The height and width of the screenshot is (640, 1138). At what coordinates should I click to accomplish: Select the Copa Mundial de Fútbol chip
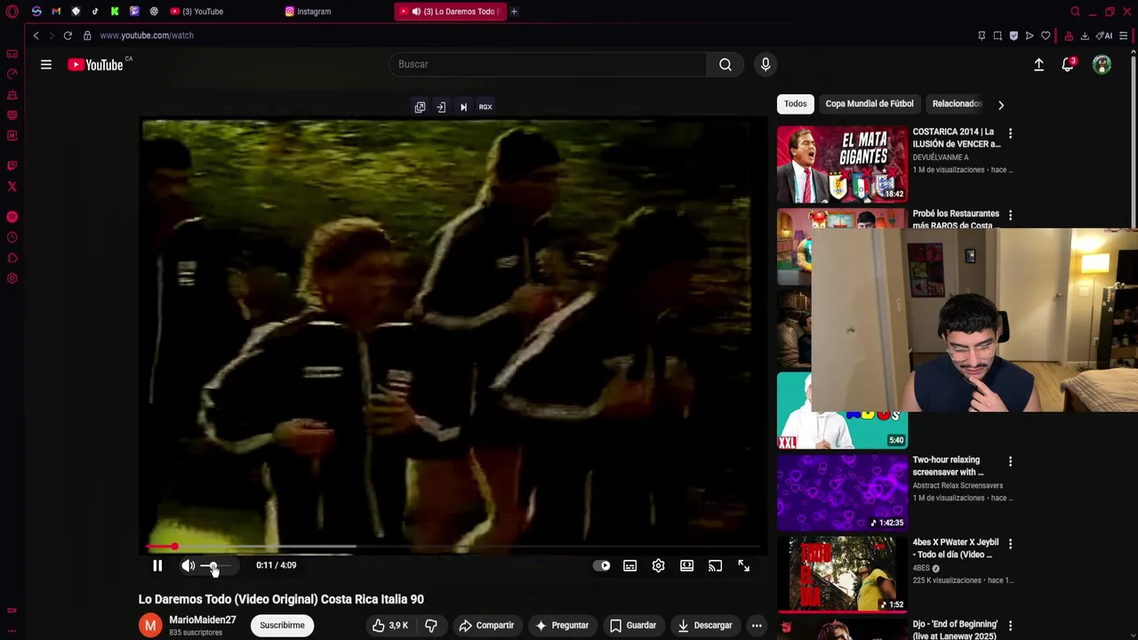869,104
